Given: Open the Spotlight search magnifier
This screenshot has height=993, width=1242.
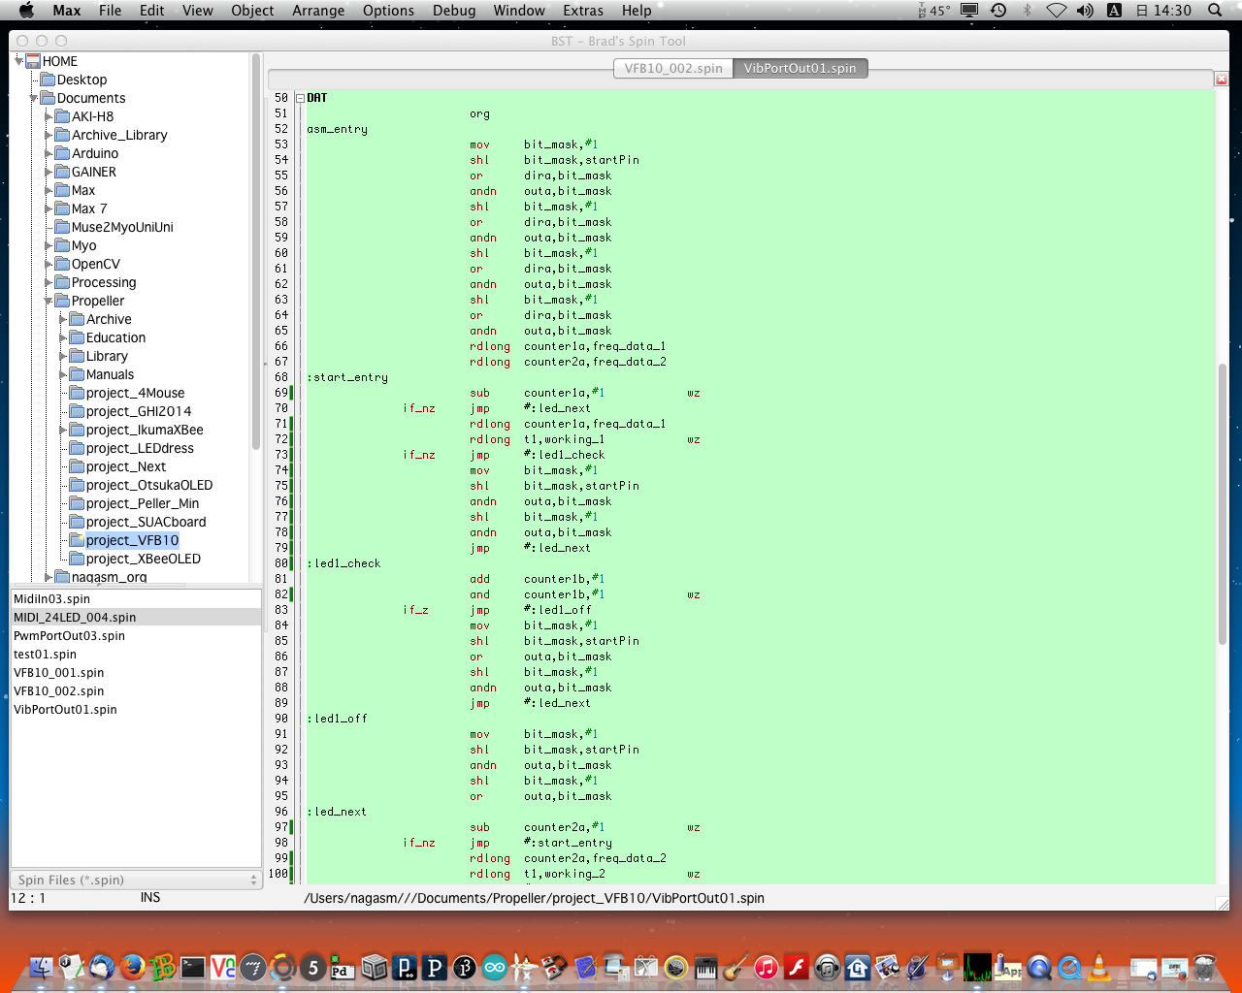Looking at the screenshot, I should click(1214, 11).
